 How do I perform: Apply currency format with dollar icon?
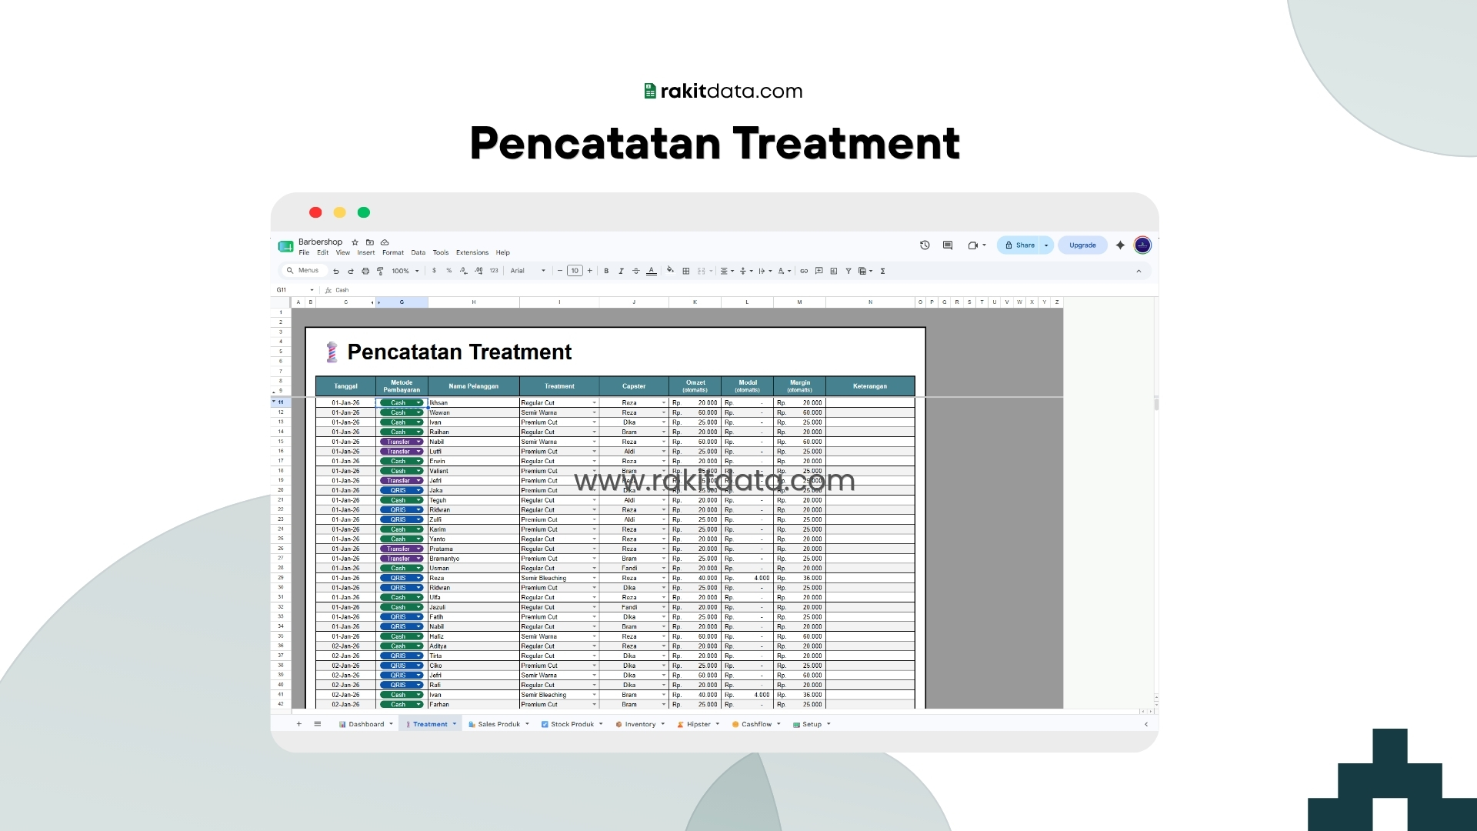434,271
